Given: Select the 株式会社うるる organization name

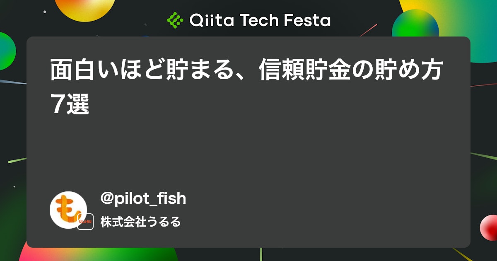Looking at the screenshot, I should (140, 222).
